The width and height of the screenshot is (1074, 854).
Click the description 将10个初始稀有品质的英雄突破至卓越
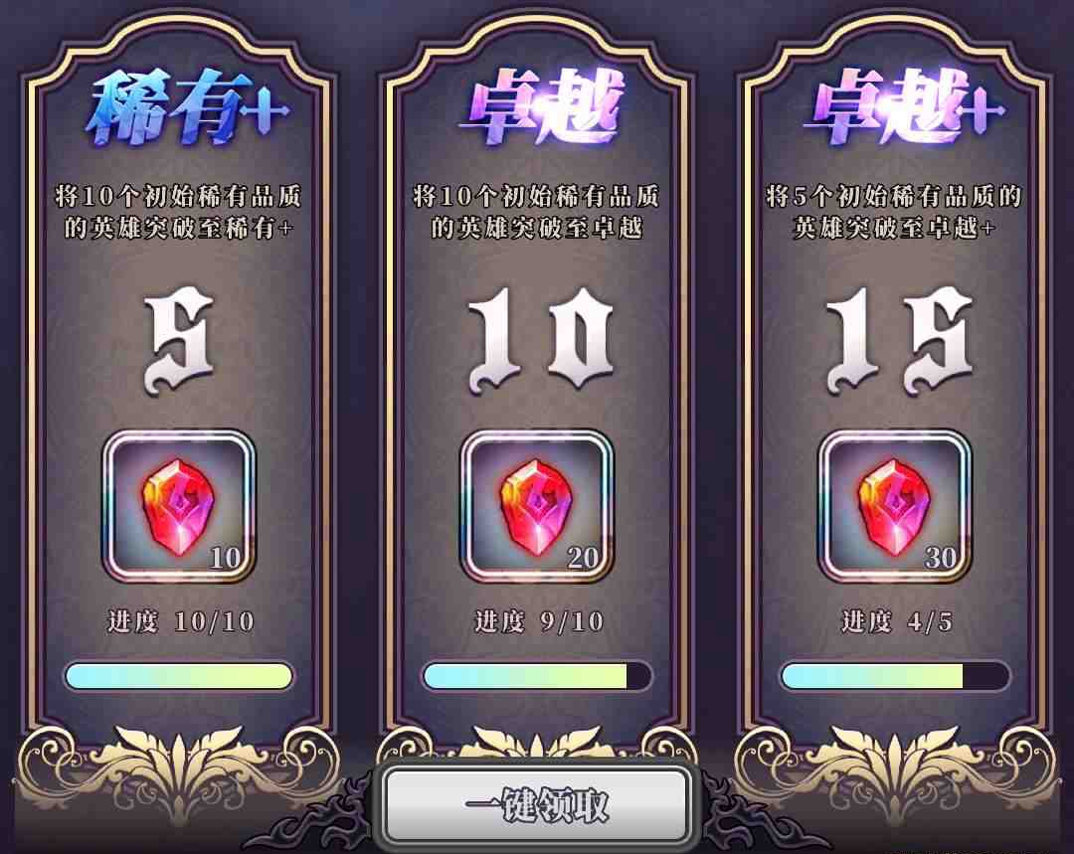click(536, 212)
